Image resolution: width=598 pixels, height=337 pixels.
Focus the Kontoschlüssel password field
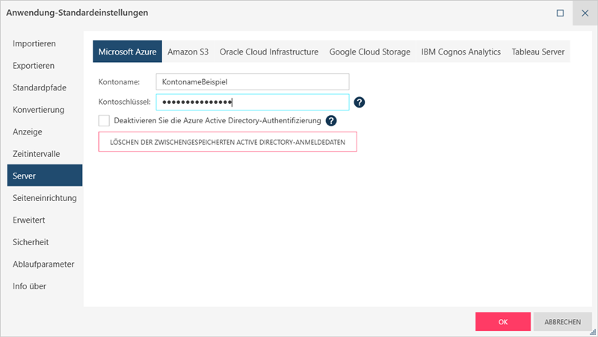(253, 102)
